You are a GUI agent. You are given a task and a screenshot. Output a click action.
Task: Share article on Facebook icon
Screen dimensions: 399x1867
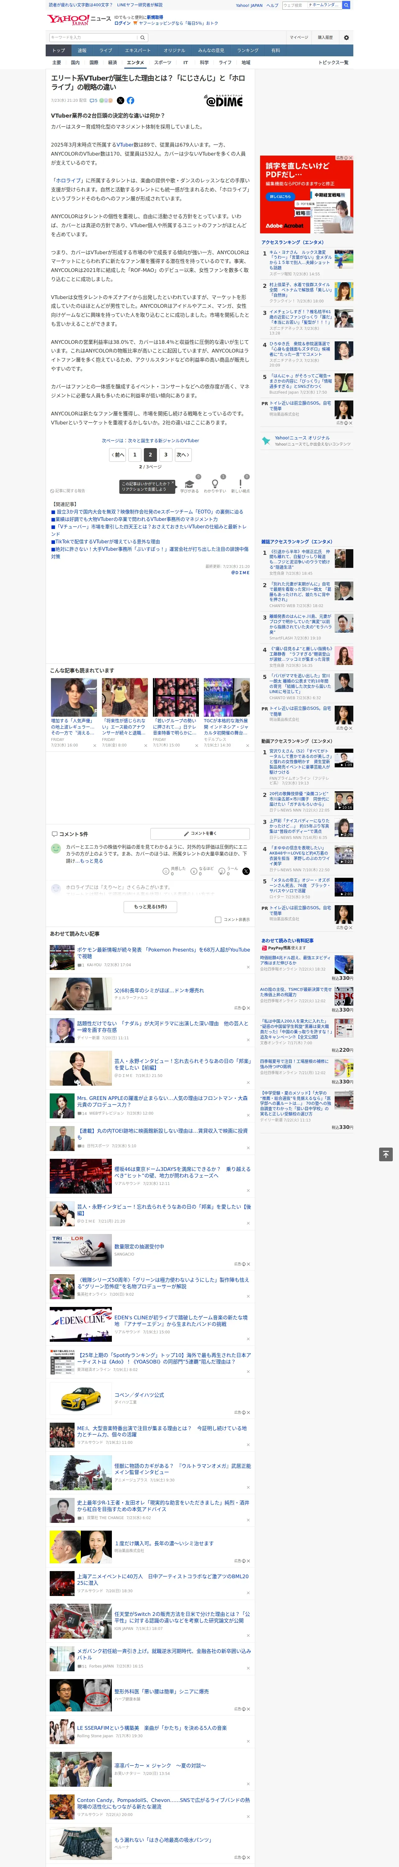pyautogui.click(x=130, y=101)
